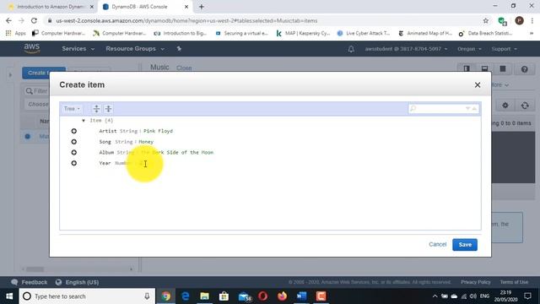This screenshot has width=540, height=304.
Task: Open the Support menu
Action: coord(505,49)
